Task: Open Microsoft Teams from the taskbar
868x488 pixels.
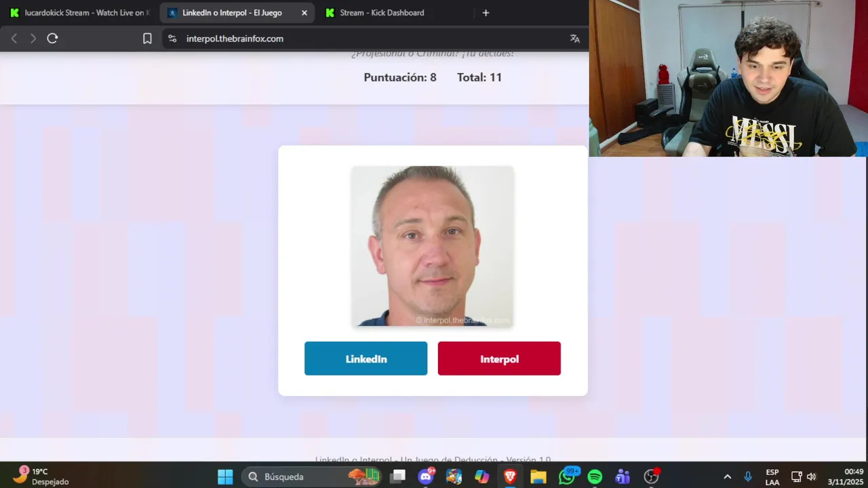Action: [x=623, y=476]
